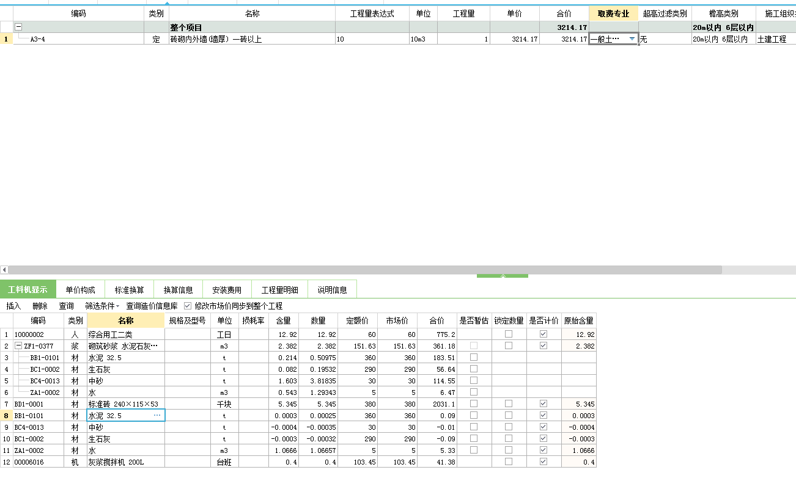This screenshot has width=796, height=481.
Task: Select the 标准砖 240×115×53 cell
Action: pyautogui.click(x=126, y=404)
